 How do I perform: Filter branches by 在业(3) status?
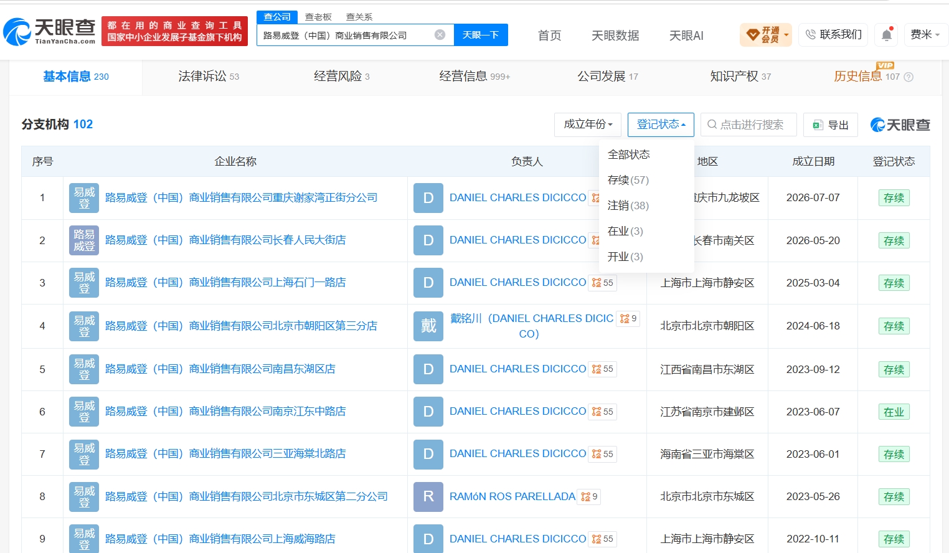pos(625,231)
